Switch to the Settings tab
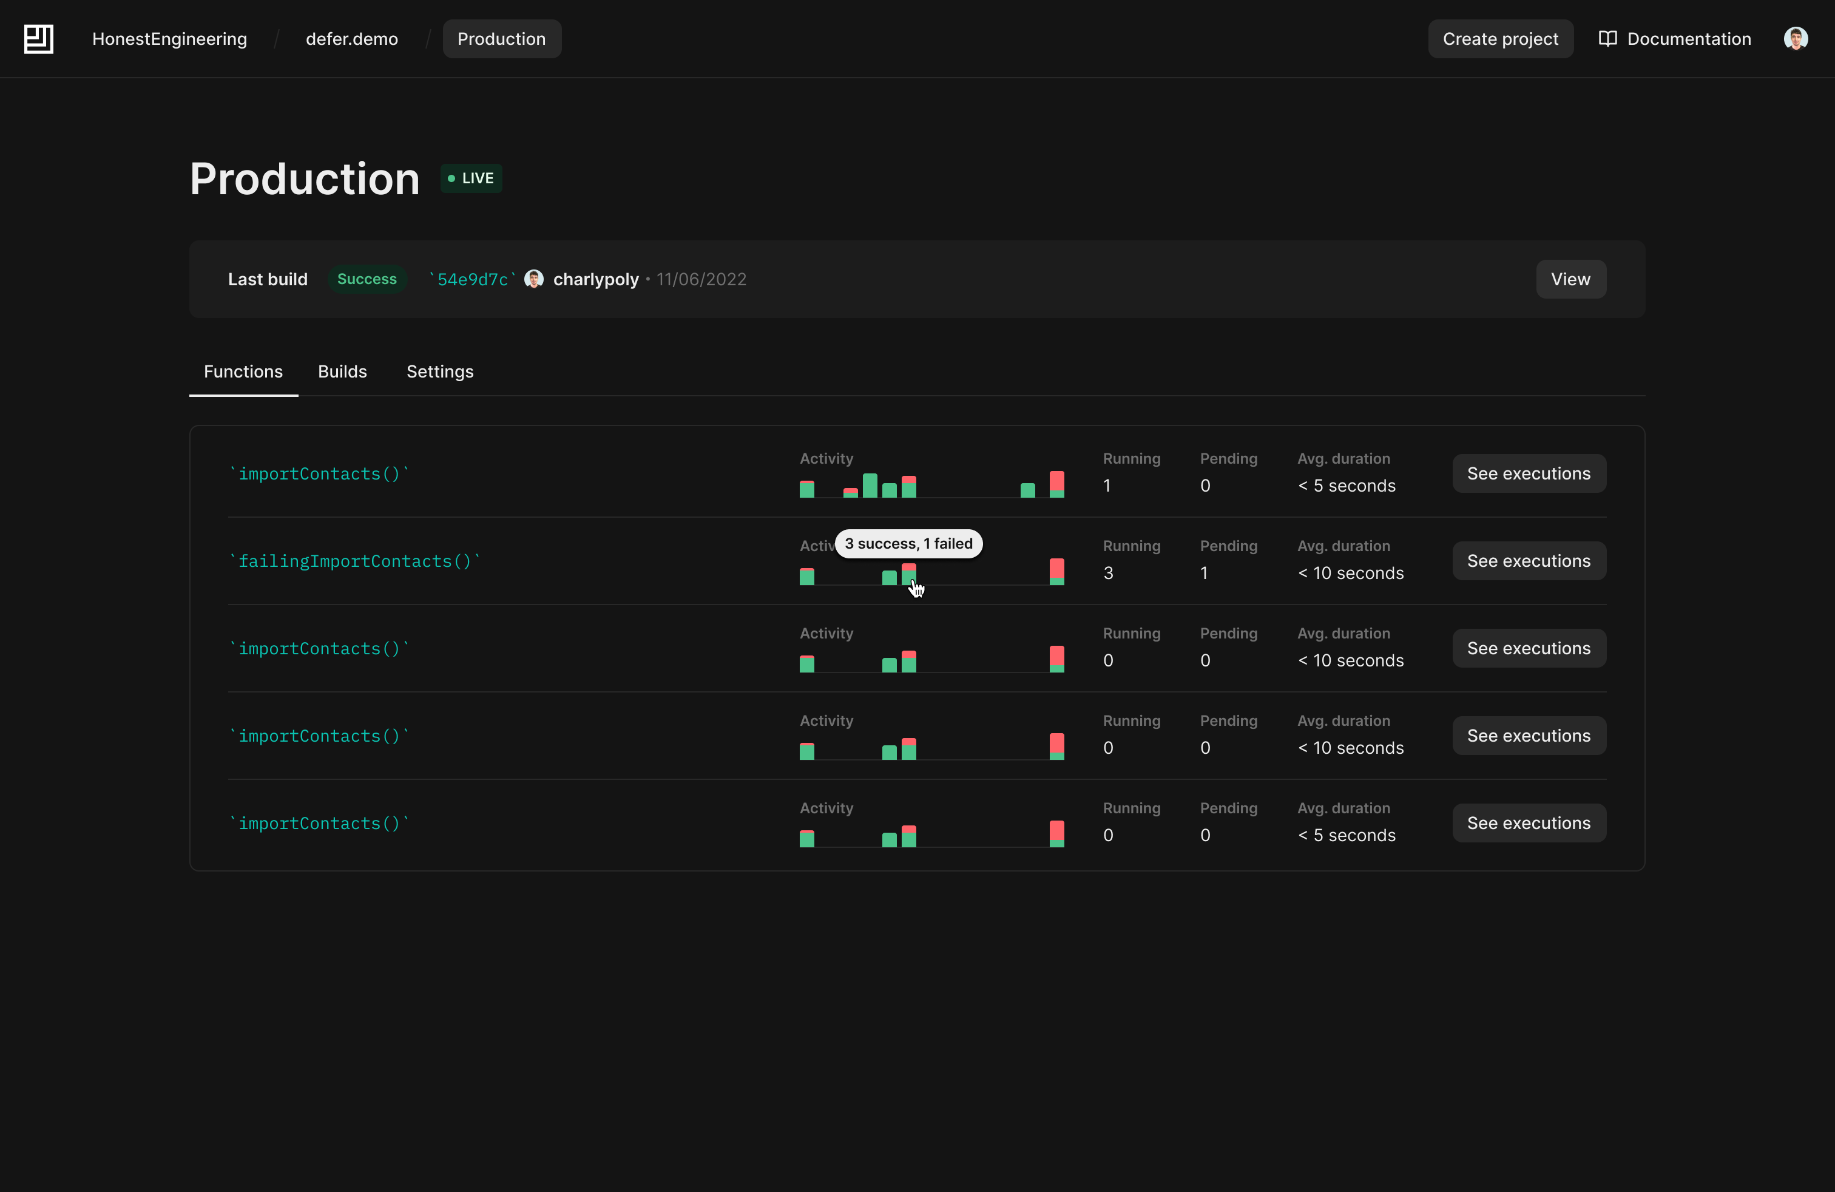The image size is (1835, 1192). (x=439, y=371)
